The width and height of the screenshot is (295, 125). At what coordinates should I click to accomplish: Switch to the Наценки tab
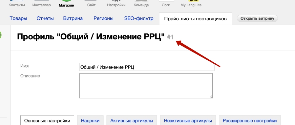[x=90, y=120]
